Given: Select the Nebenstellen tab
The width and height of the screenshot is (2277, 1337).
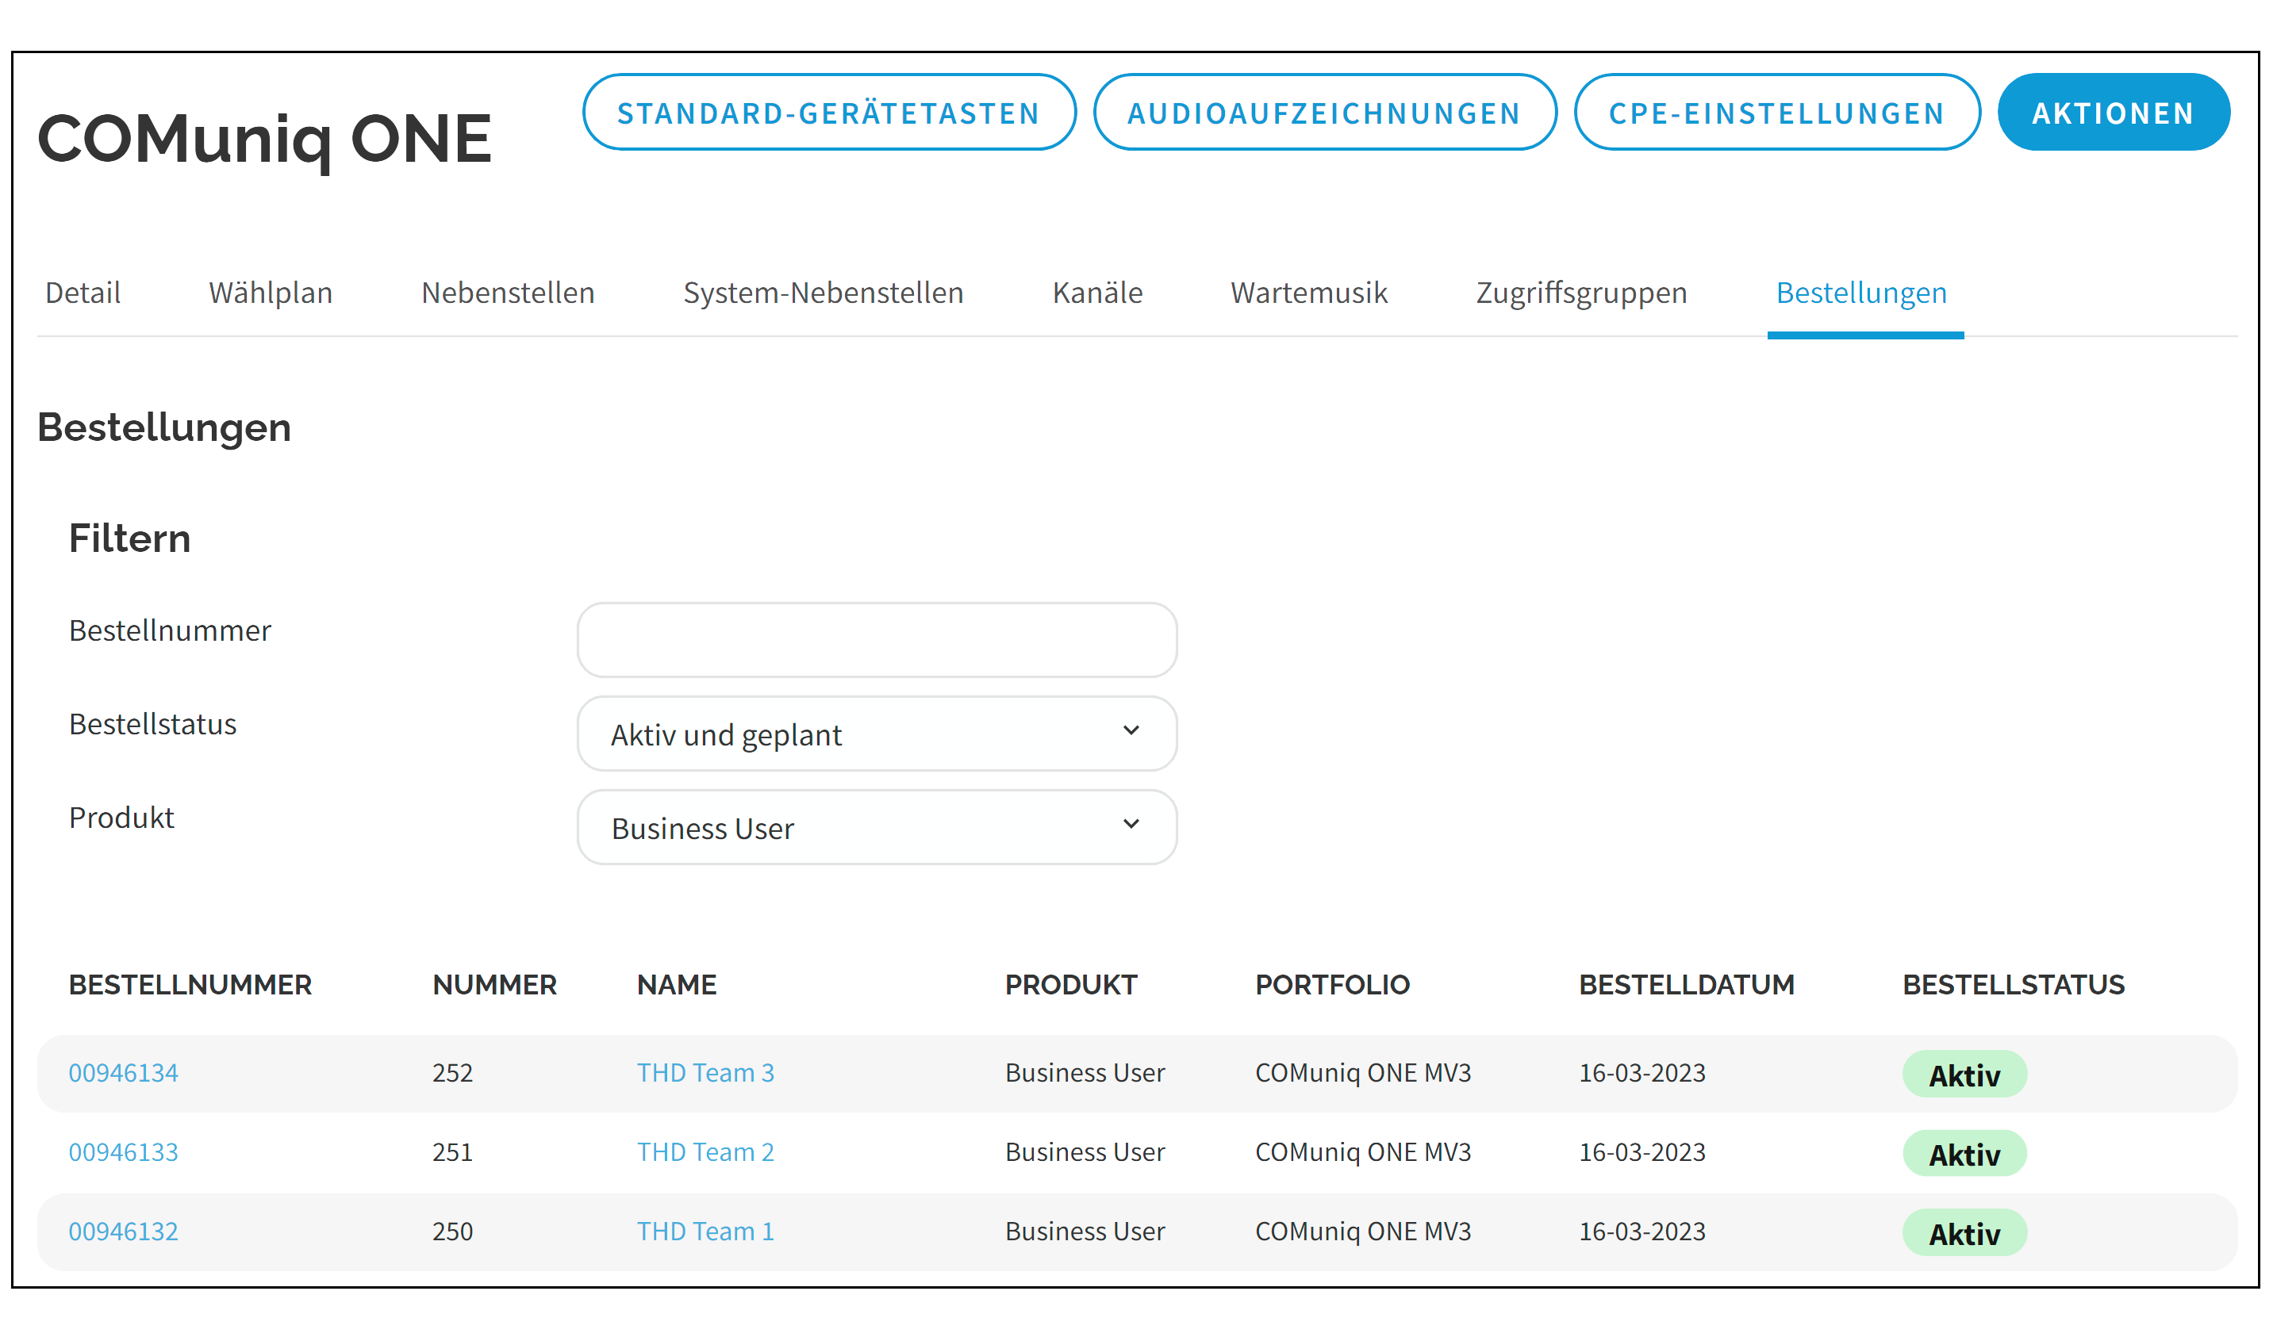Looking at the screenshot, I should [508, 293].
